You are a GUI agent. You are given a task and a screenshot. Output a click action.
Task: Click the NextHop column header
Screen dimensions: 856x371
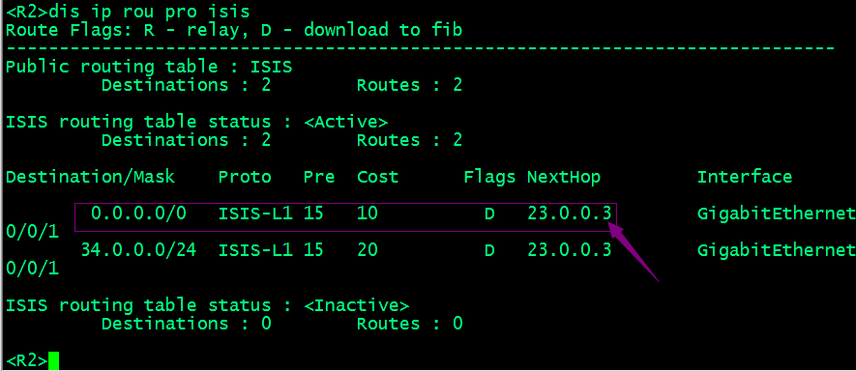click(x=564, y=177)
